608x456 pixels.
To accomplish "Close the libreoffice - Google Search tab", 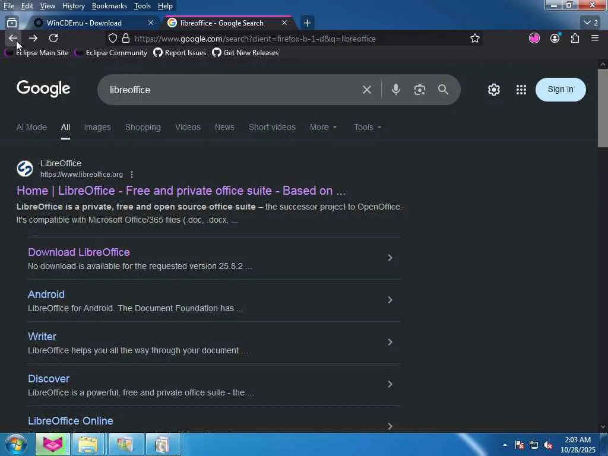I will pos(284,23).
